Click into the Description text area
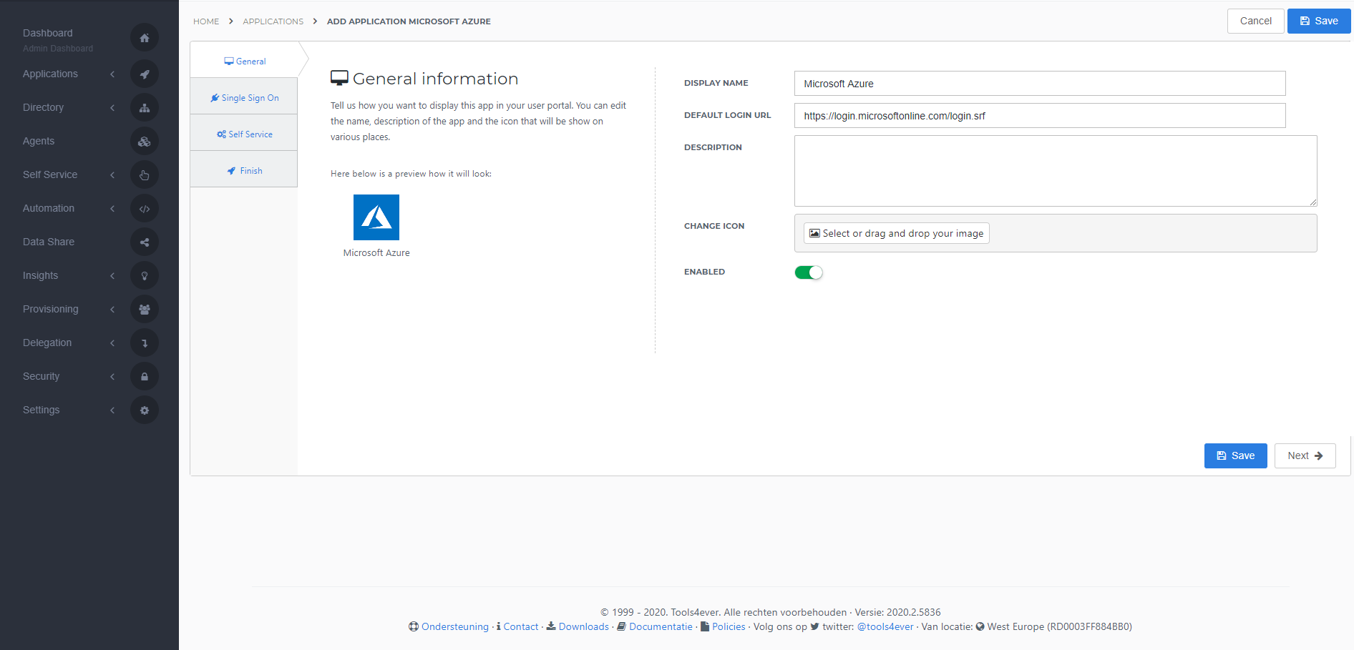 pos(1056,171)
